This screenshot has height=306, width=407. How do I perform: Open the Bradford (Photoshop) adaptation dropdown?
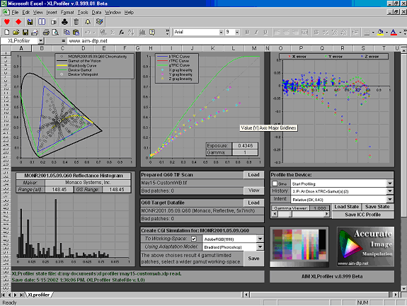click(260, 246)
